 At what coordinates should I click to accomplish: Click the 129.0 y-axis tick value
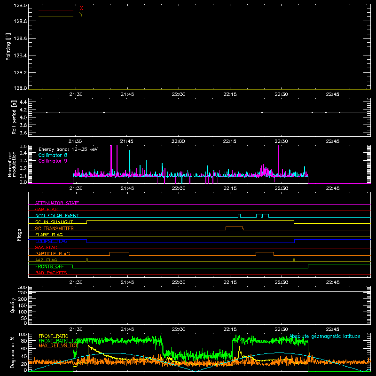[x=20, y=6]
